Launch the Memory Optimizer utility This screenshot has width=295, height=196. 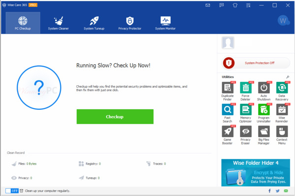(x=246, y=113)
